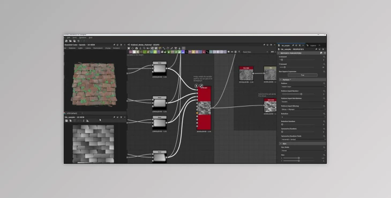Viewport: 391px width, 198px height.
Task: Open the Rotation dropdown
Action: (303, 117)
